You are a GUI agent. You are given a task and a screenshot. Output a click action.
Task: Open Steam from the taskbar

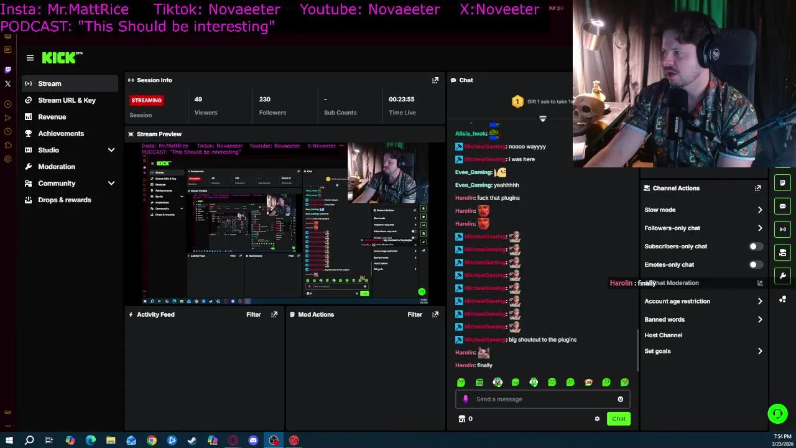(x=192, y=441)
